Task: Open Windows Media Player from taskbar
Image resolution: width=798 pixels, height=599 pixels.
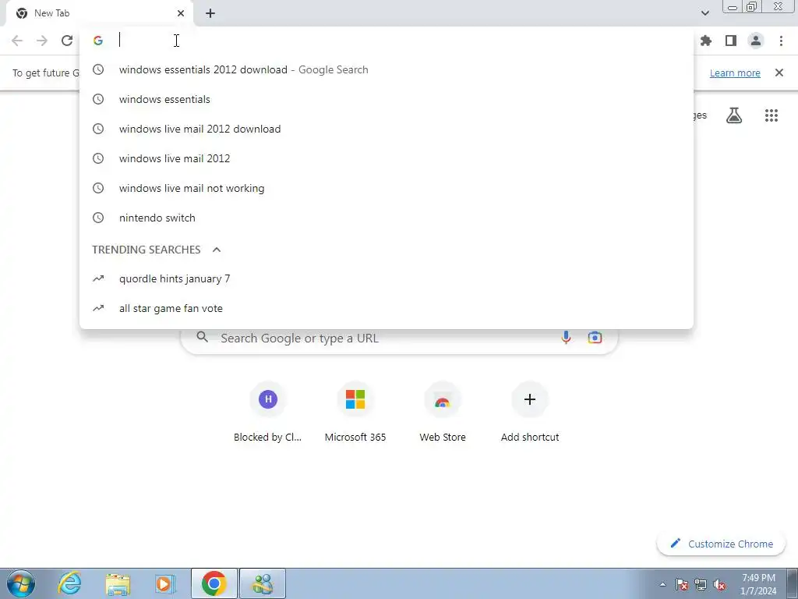Action: [165, 583]
